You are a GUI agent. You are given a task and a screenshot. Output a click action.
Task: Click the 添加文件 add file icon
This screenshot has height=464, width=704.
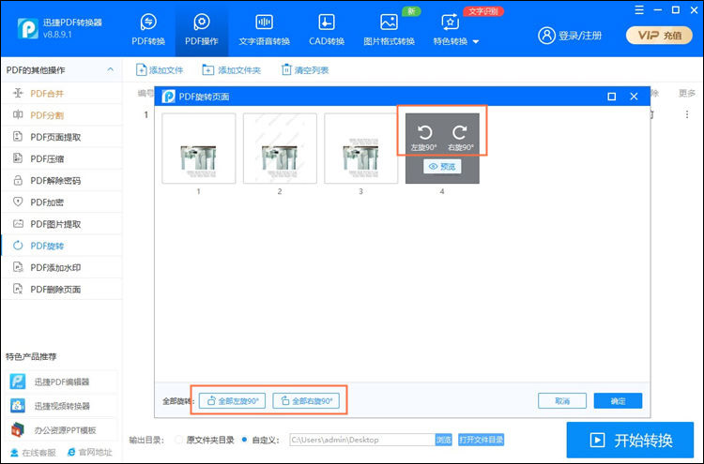pyautogui.click(x=143, y=70)
